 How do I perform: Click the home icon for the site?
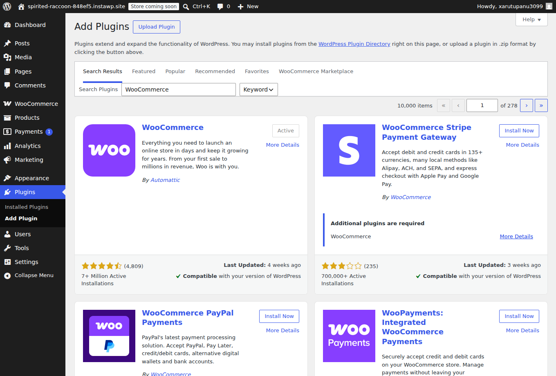coord(21,7)
